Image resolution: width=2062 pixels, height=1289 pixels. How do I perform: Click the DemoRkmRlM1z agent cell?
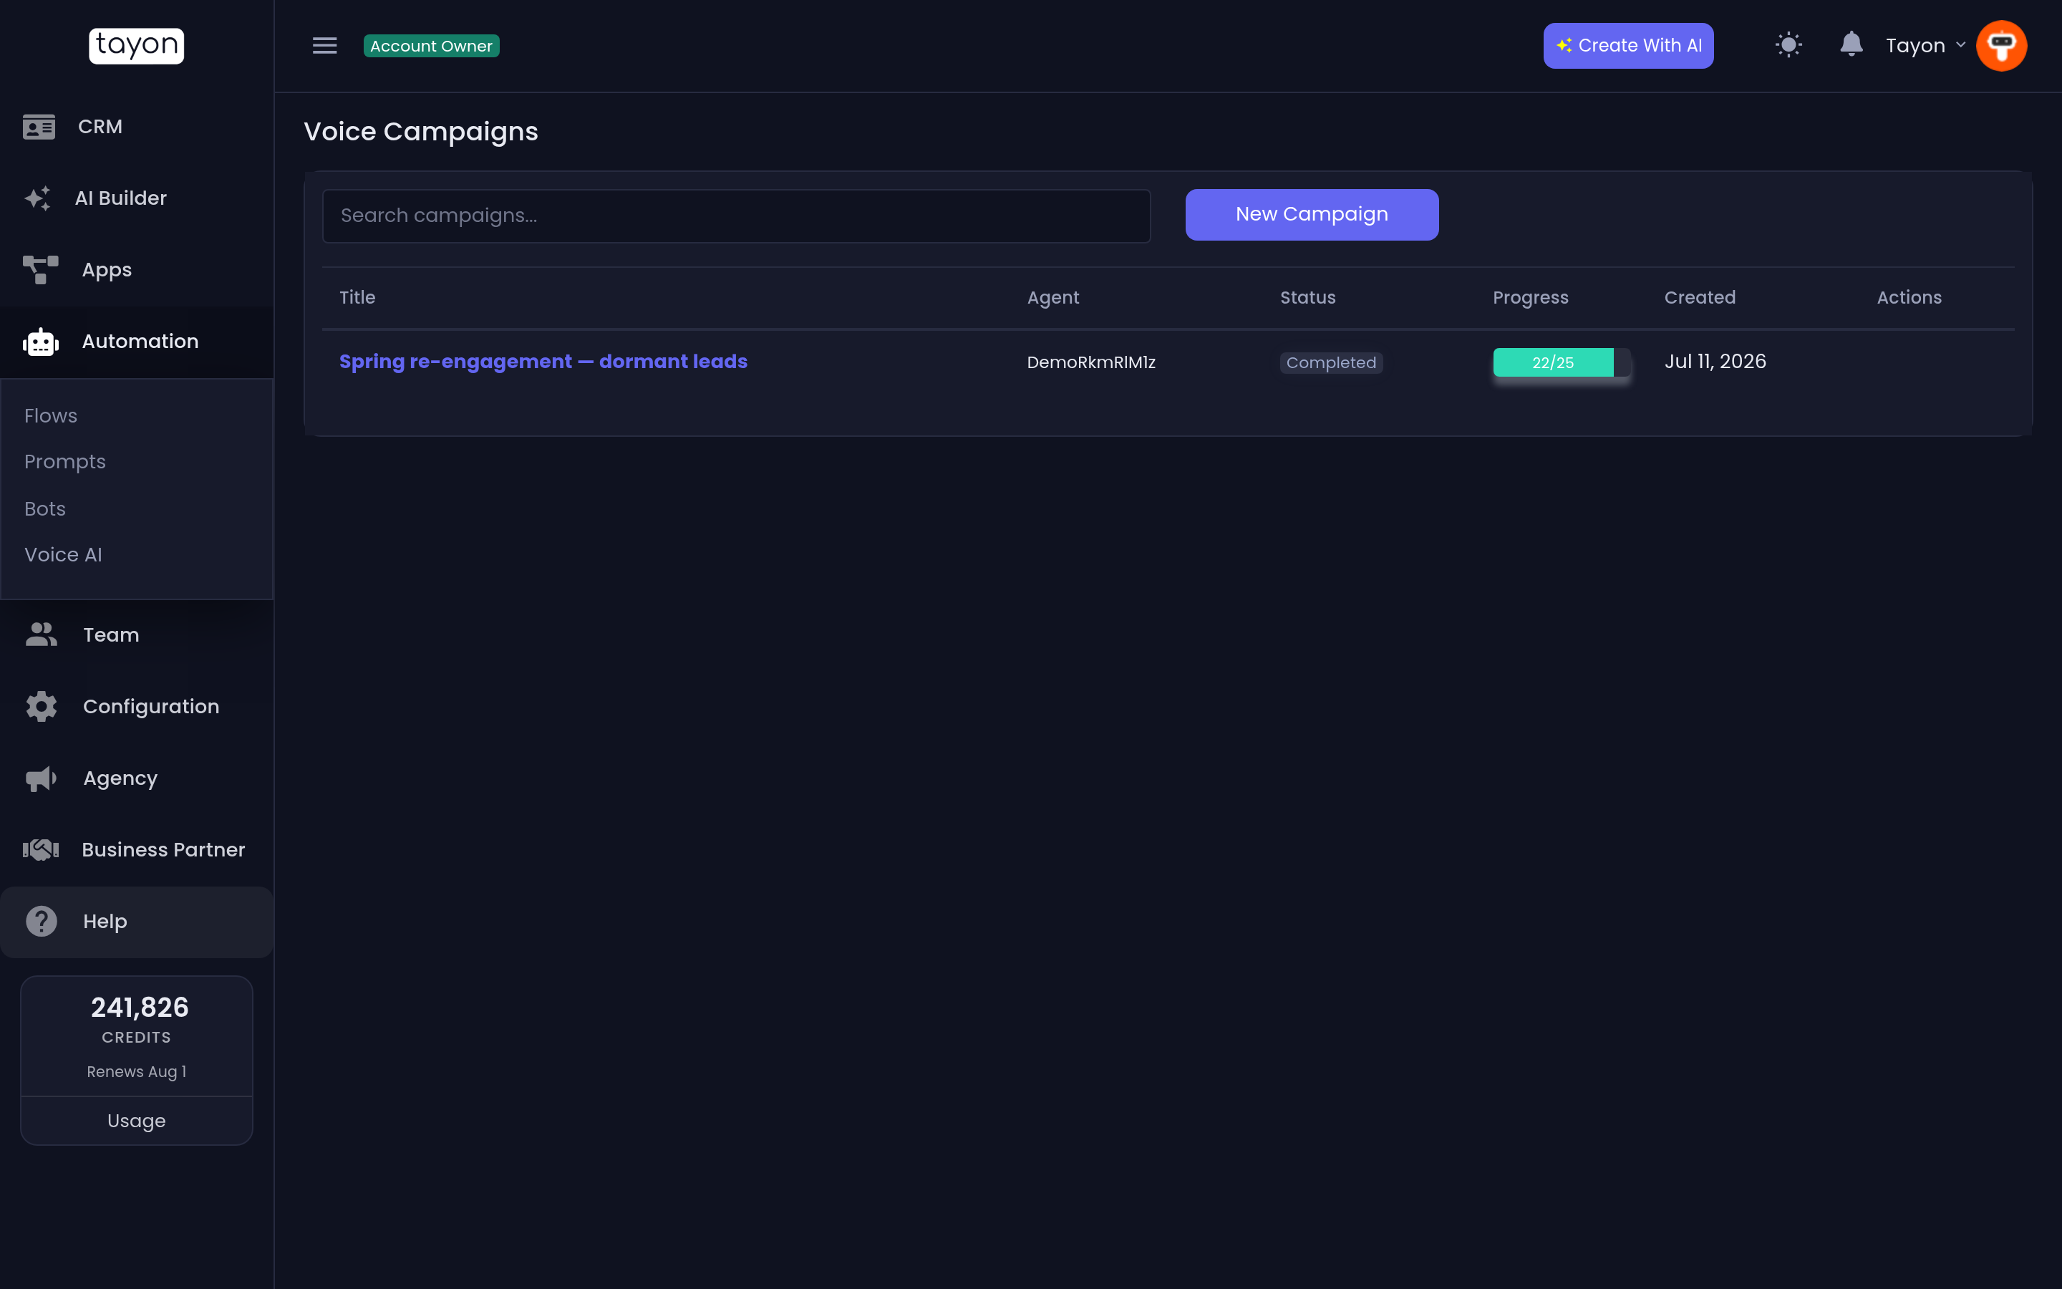click(1090, 362)
